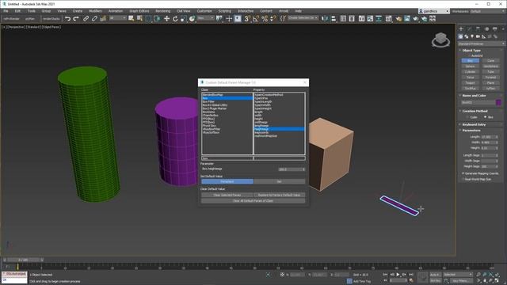This screenshot has width=507, height=285.
Task: Click the Redo arrow in toolbar
Action: click(76, 19)
